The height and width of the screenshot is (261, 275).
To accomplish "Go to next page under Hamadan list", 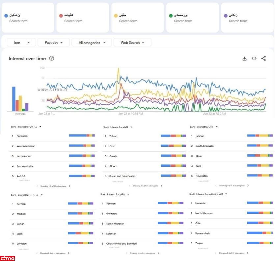I will click(x=248, y=253).
